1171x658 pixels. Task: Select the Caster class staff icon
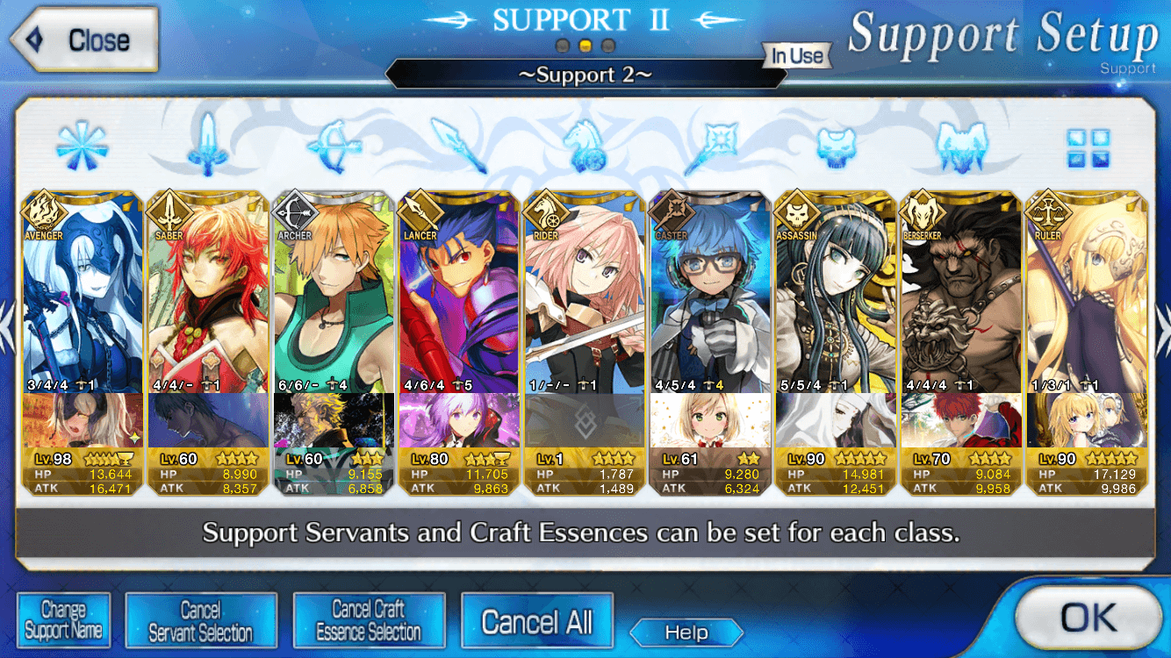(710, 146)
